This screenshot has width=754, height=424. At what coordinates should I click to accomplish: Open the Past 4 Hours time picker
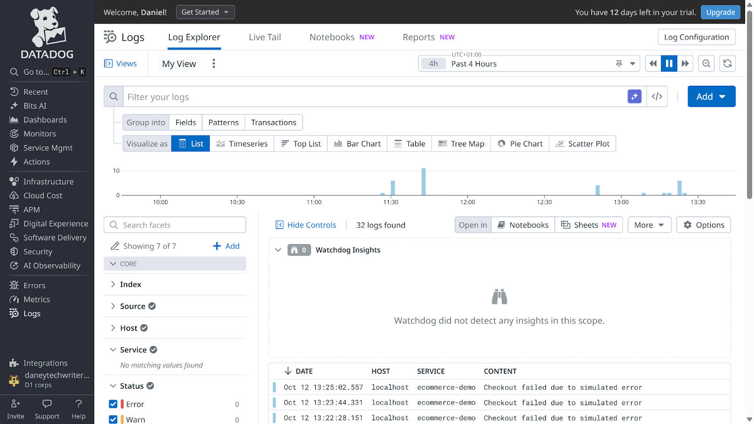(x=529, y=64)
